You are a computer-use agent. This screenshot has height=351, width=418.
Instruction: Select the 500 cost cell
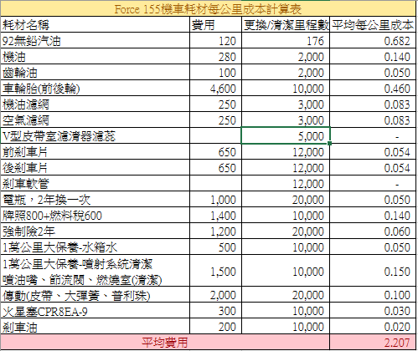coord(215,247)
